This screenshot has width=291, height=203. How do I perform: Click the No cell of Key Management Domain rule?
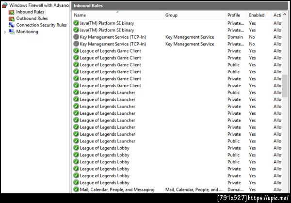click(252, 37)
